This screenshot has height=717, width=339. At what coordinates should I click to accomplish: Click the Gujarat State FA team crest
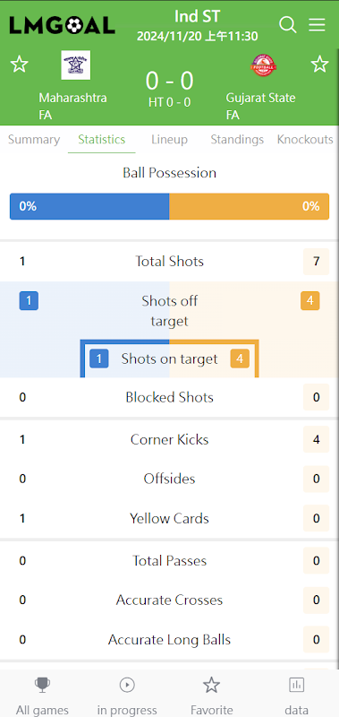click(262, 65)
